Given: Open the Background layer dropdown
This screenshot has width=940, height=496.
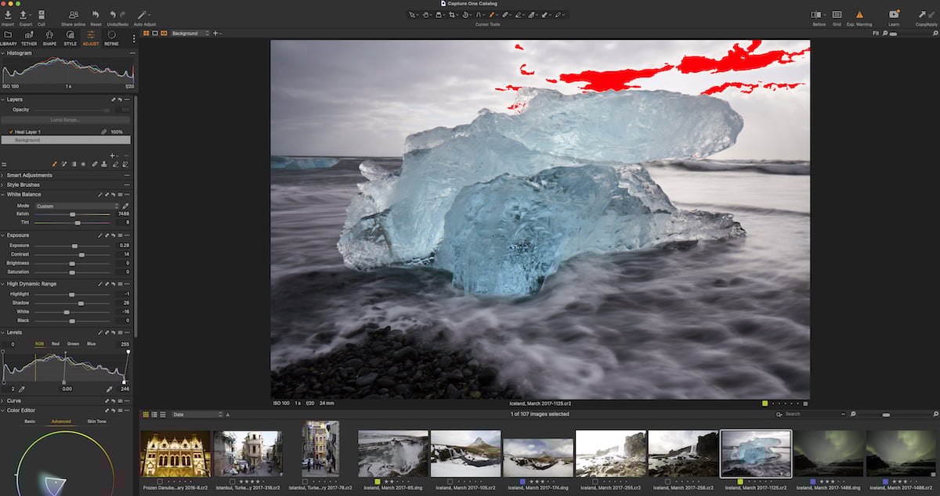Looking at the screenshot, I should (x=186, y=33).
